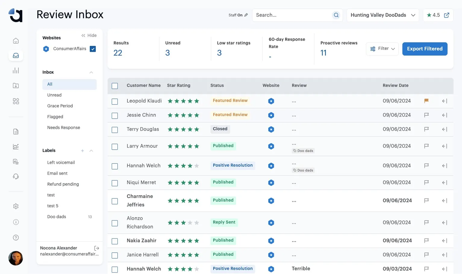Open the Filter dropdown
This screenshot has height=274, width=462.
pyautogui.click(x=382, y=49)
